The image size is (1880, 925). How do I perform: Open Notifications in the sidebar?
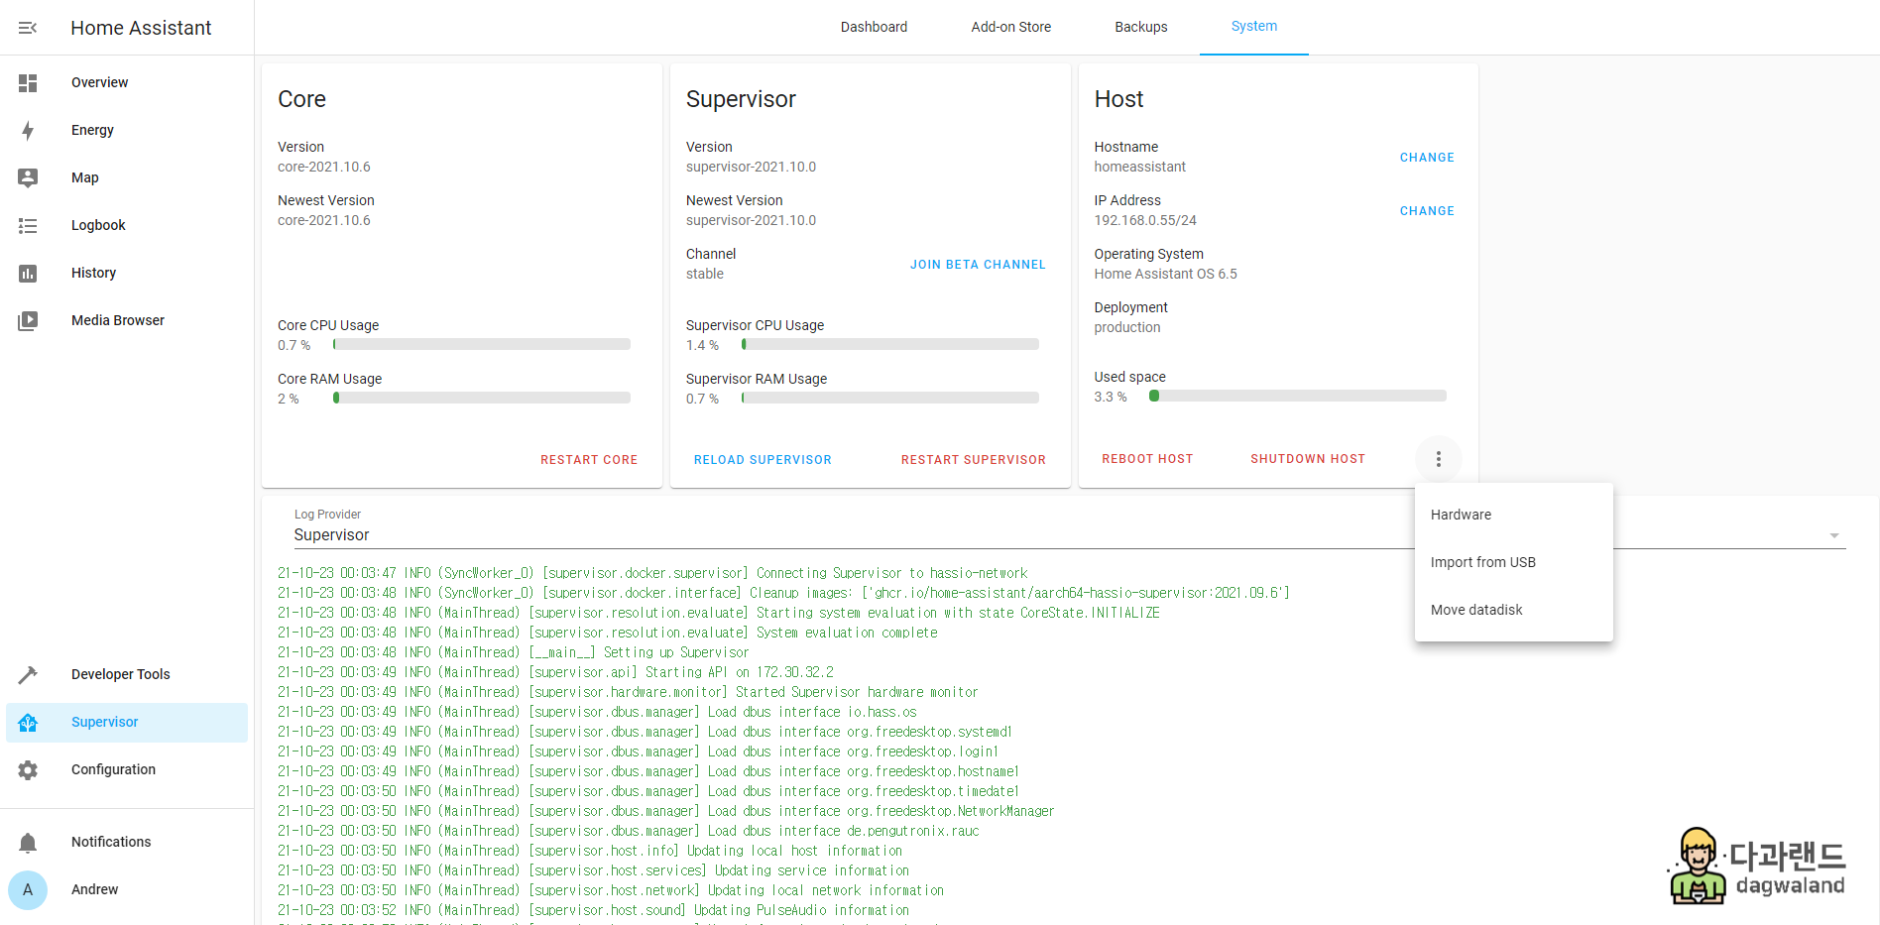[x=127, y=843]
